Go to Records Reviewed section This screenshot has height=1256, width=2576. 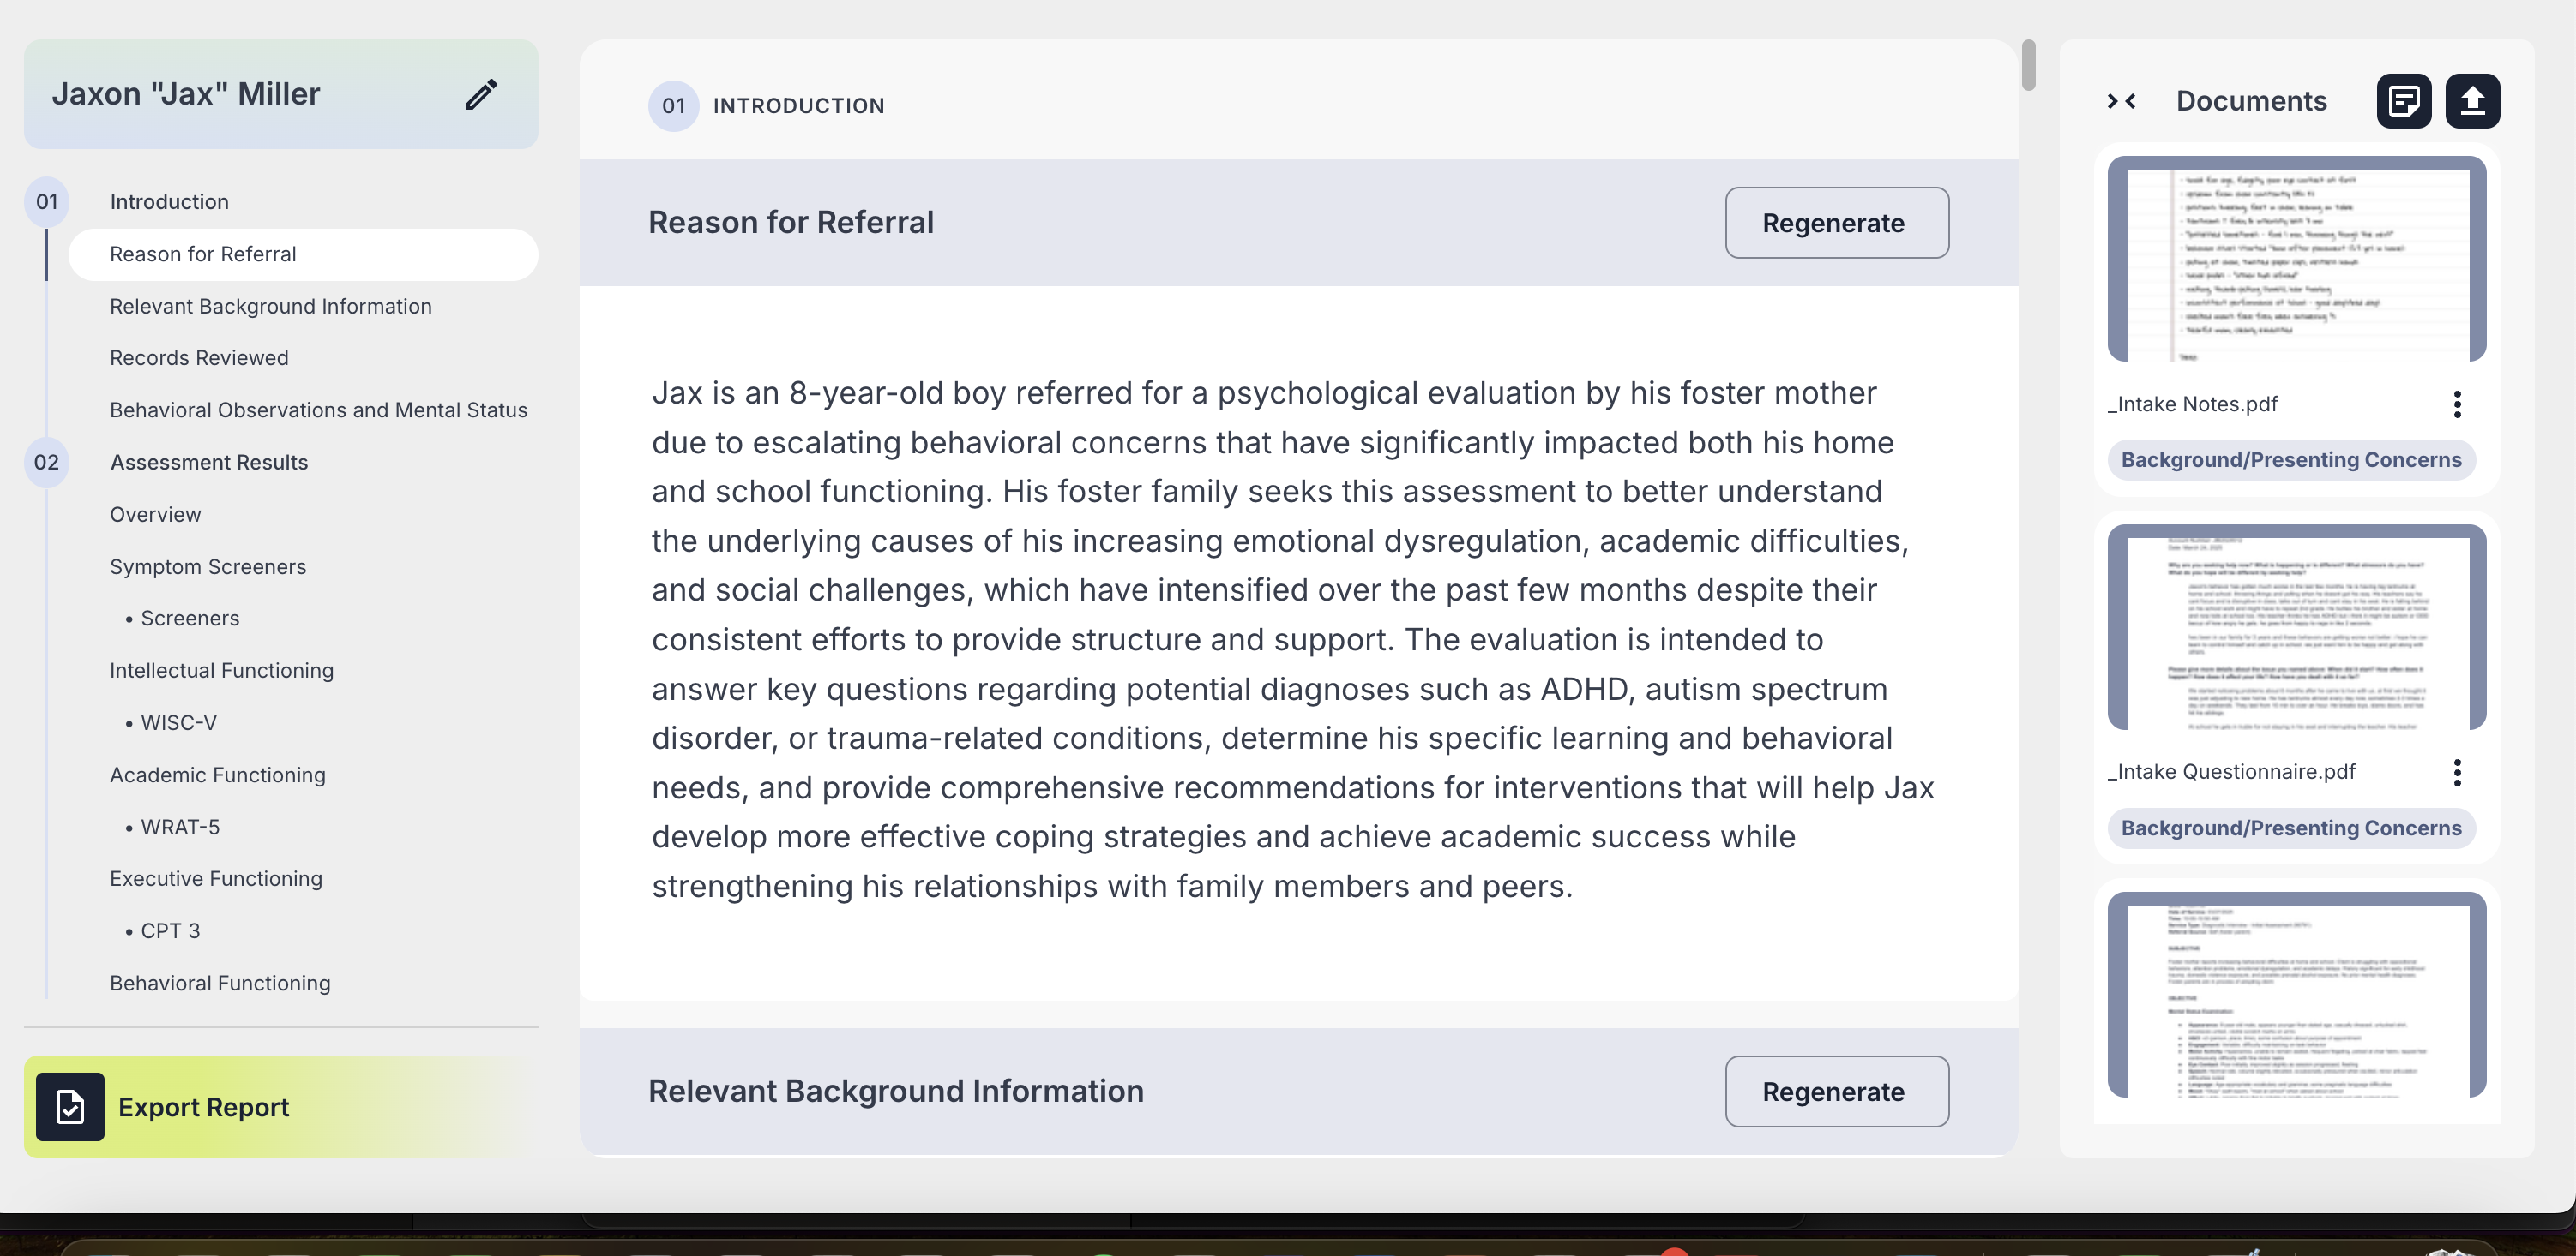pos(199,358)
